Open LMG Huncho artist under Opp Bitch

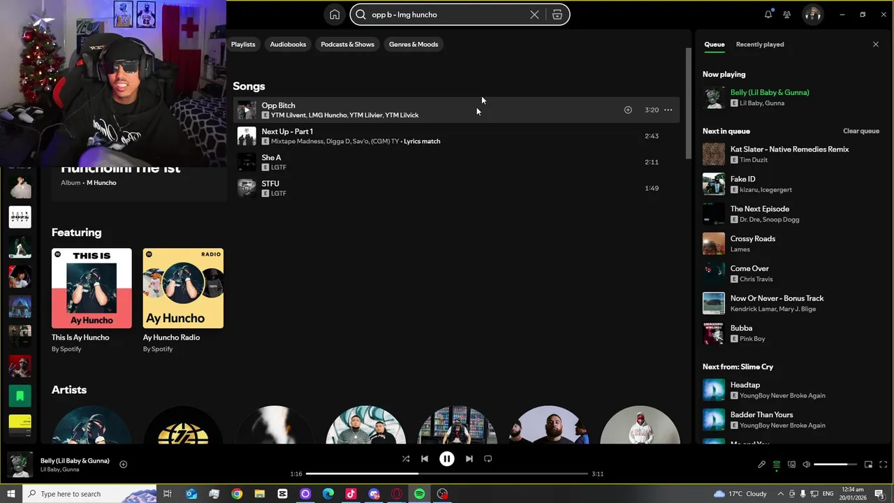tap(328, 115)
